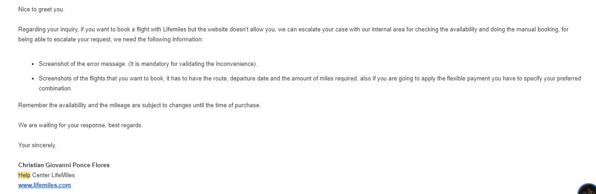Click the highlighted word Help
The width and height of the screenshot is (596, 194).
pos(24,175)
